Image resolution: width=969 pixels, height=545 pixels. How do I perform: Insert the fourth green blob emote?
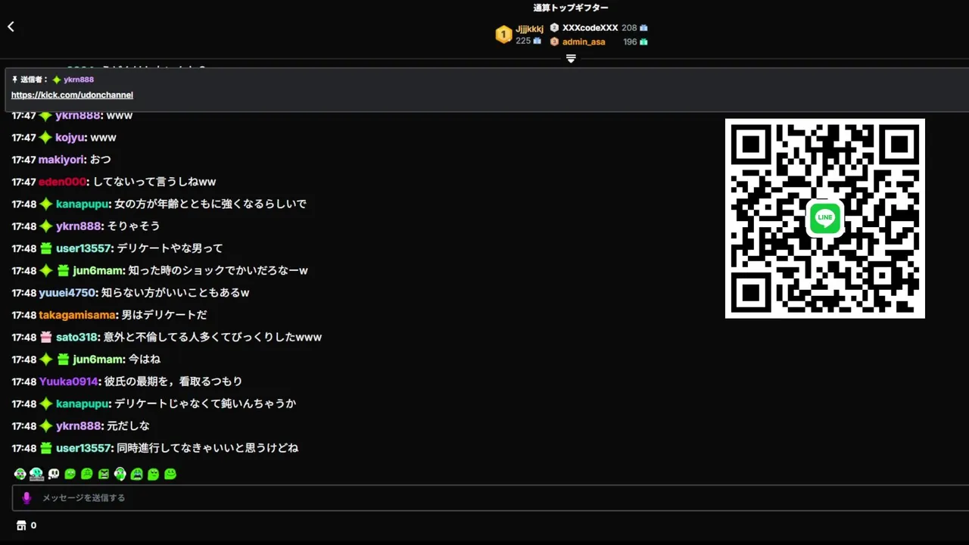click(70, 474)
